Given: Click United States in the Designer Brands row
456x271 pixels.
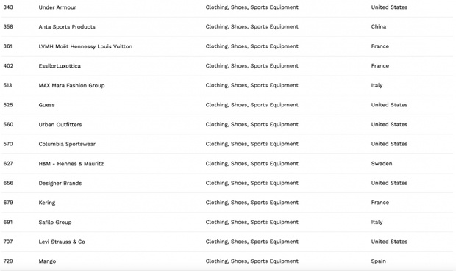Looking at the screenshot, I should click(x=389, y=183).
